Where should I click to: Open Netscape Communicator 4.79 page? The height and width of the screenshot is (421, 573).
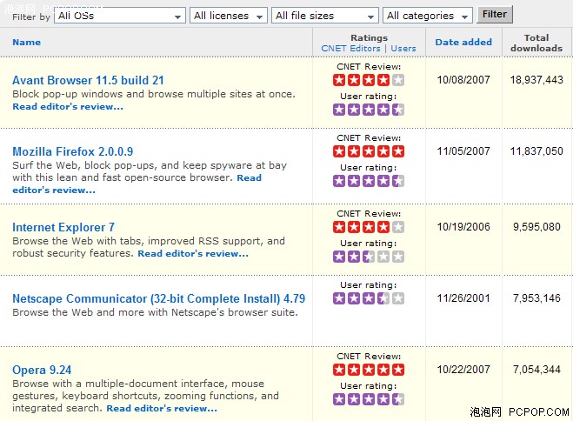coord(158,298)
